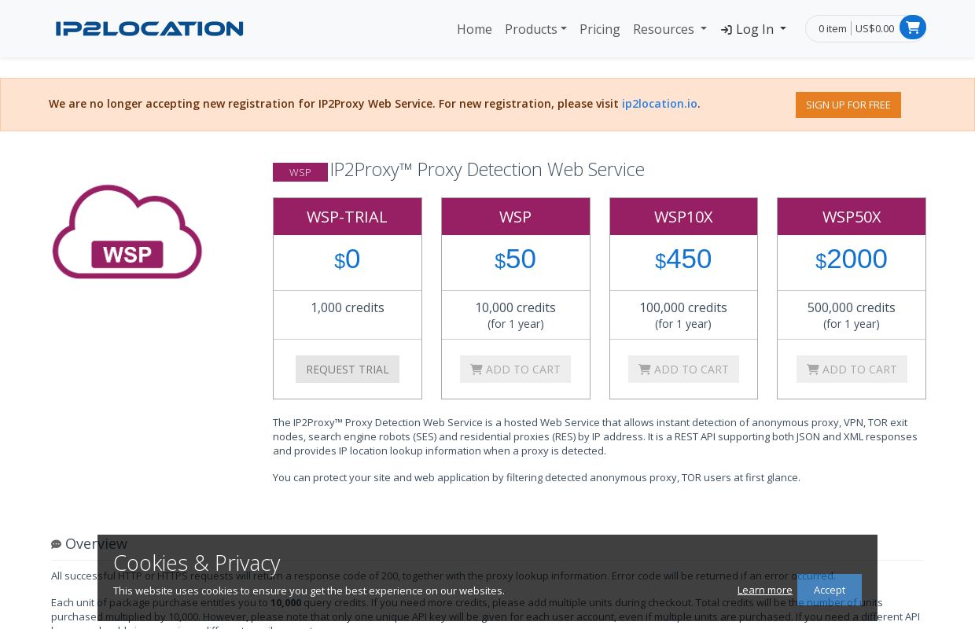Click the IP2Location logo
Viewport: 975px width, 629px height.
149,29
